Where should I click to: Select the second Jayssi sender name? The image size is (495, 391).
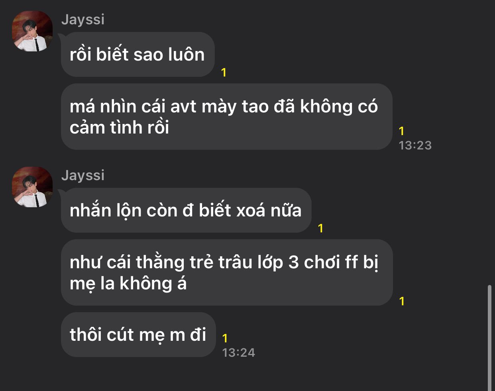pyautogui.click(x=83, y=175)
